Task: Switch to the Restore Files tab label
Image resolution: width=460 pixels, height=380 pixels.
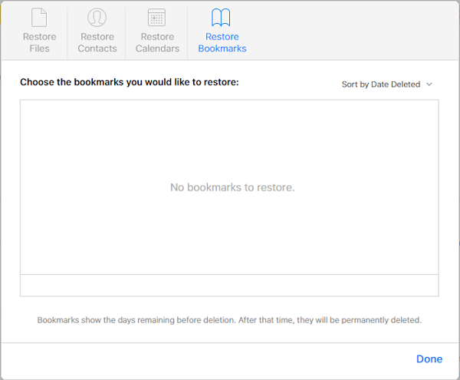Action: [x=39, y=43]
